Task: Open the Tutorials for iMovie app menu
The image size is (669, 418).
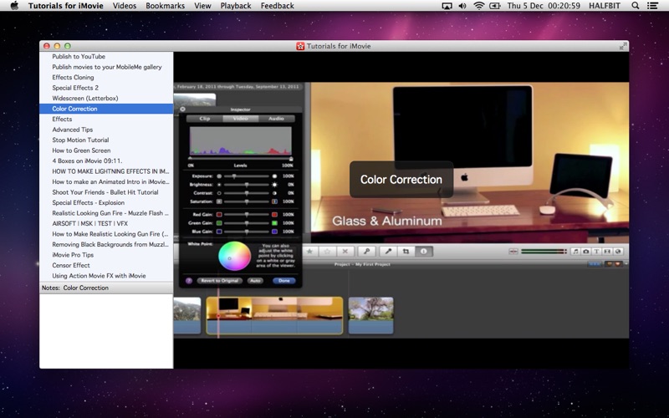Action: (x=66, y=6)
